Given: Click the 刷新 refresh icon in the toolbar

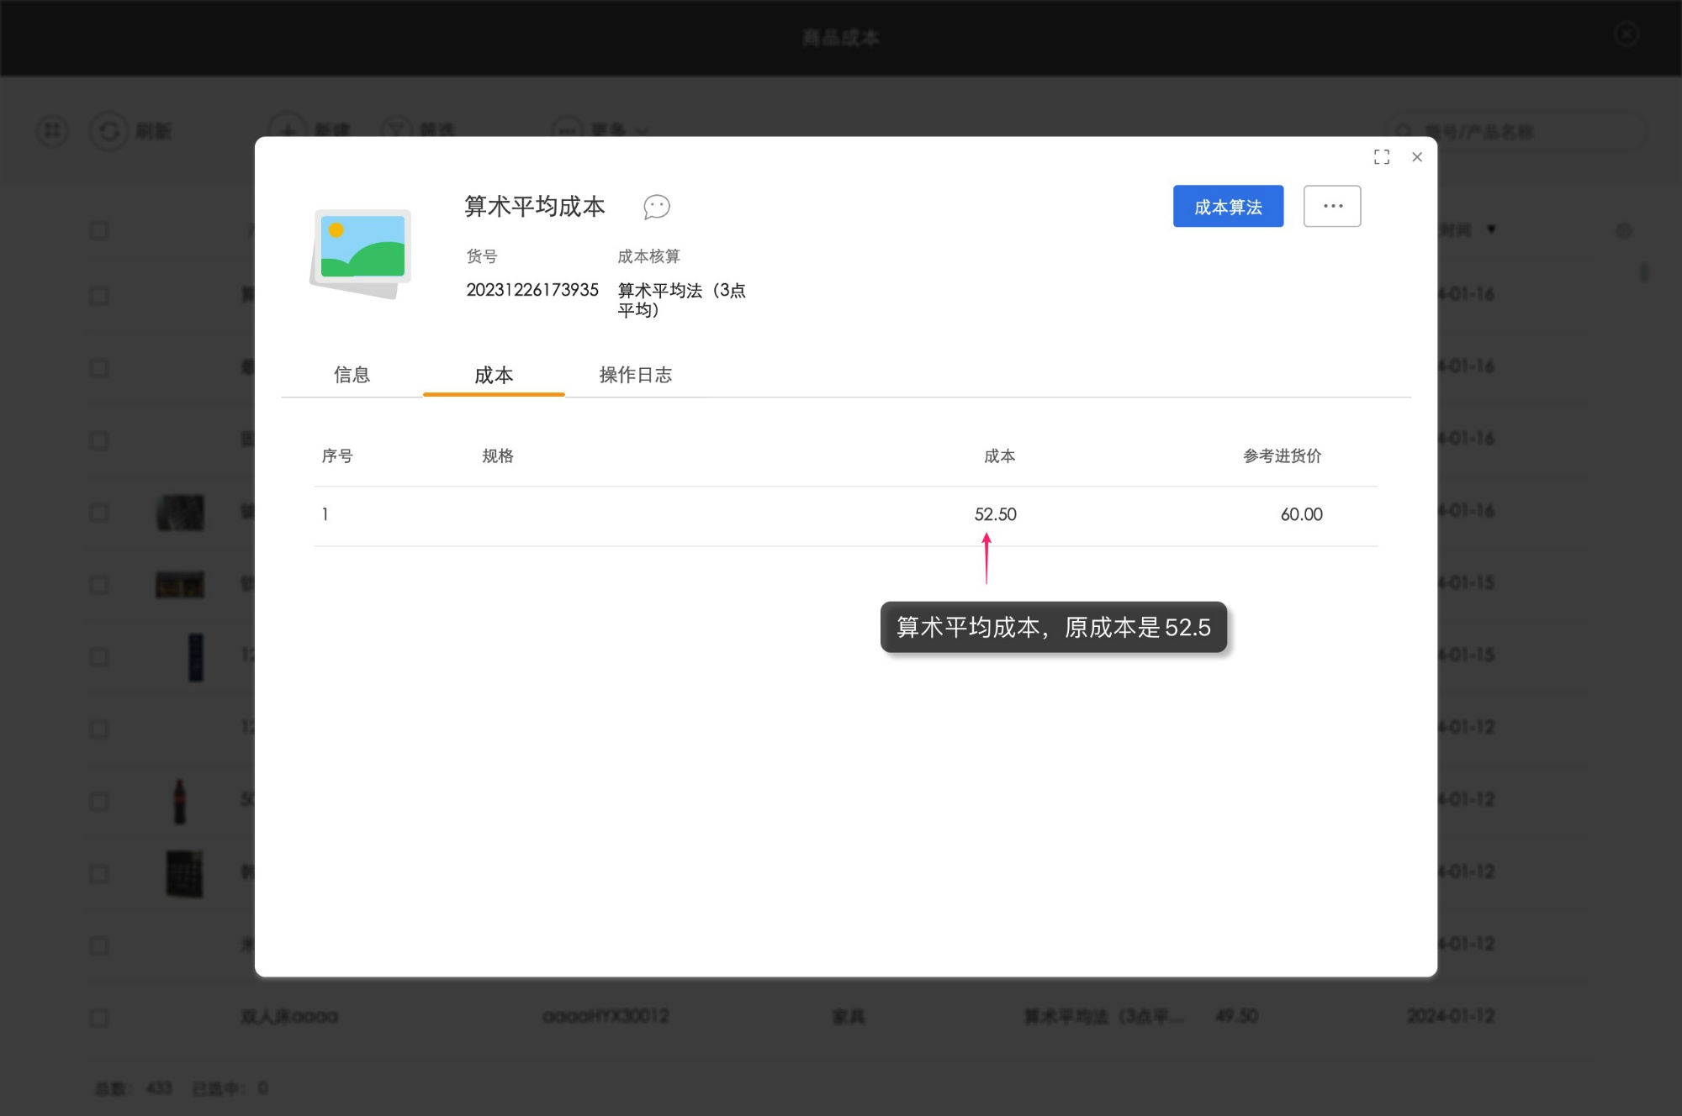Looking at the screenshot, I should click(109, 131).
